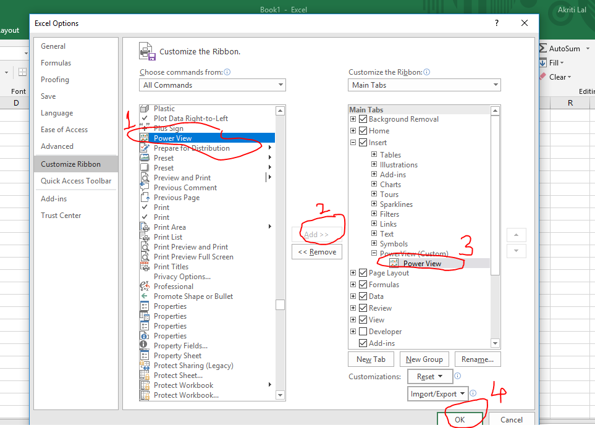Viewport: 595px width, 428px height.
Task: Click the Protect Sheet... icon
Action: point(144,375)
